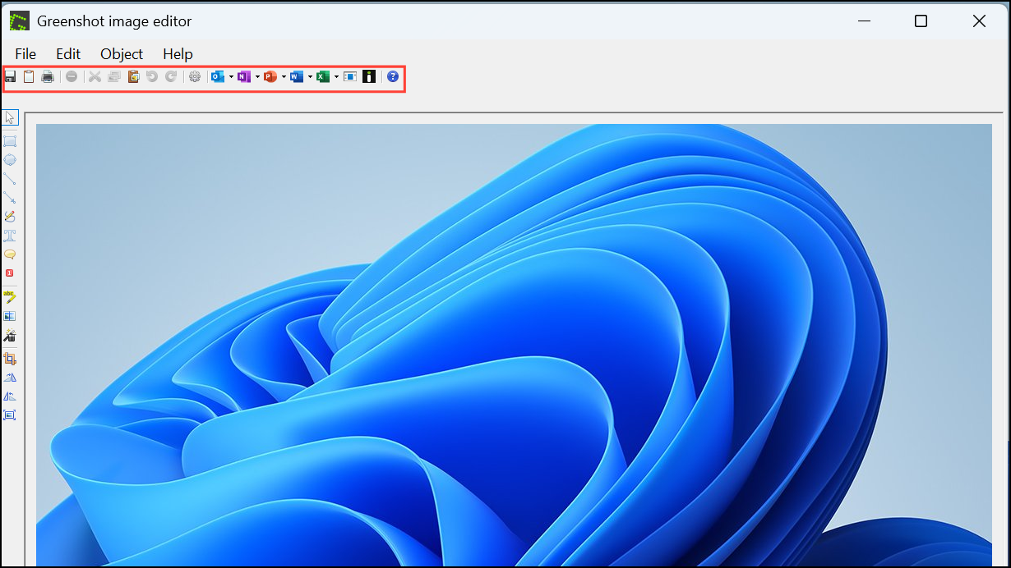Select the Draw arrow tool

pyautogui.click(x=10, y=198)
